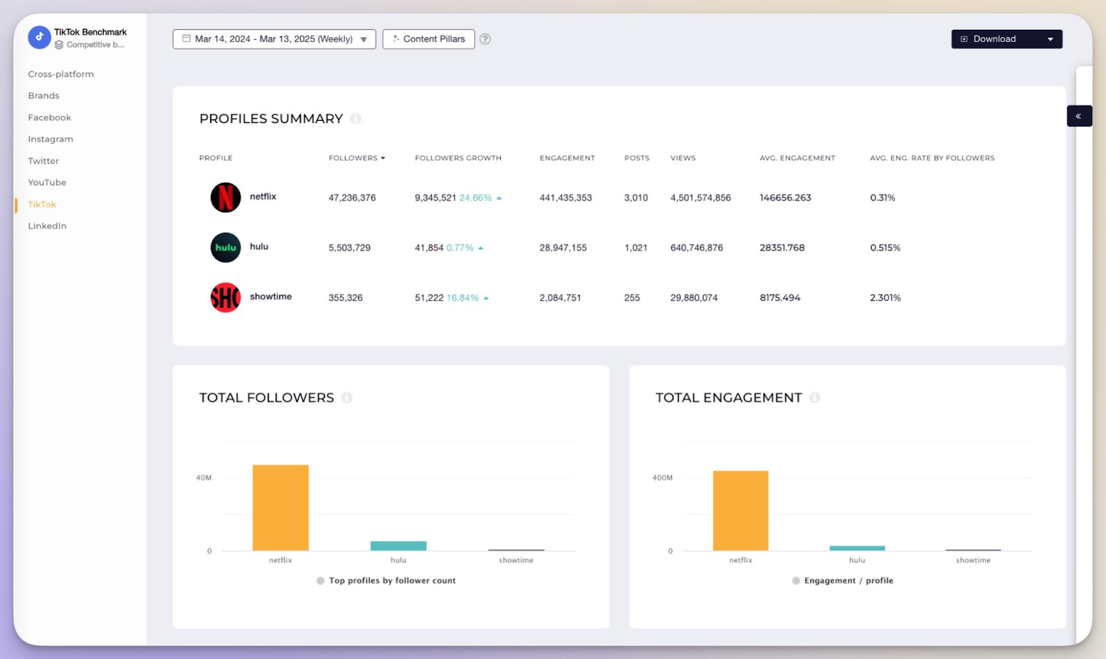Click the info icon beside Profiles Summary
Image resolution: width=1106 pixels, height=659 pixels.
pyautogui.click(x=357, y=119)
